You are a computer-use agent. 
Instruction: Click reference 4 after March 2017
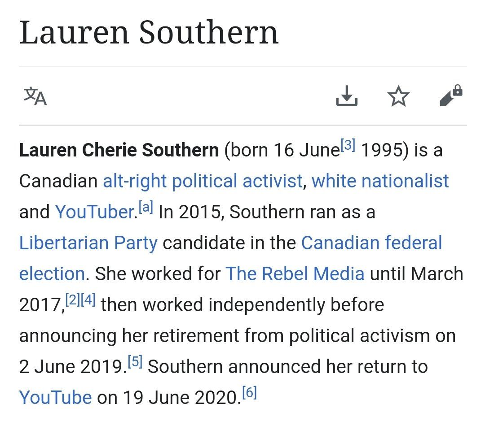[88, 300]
